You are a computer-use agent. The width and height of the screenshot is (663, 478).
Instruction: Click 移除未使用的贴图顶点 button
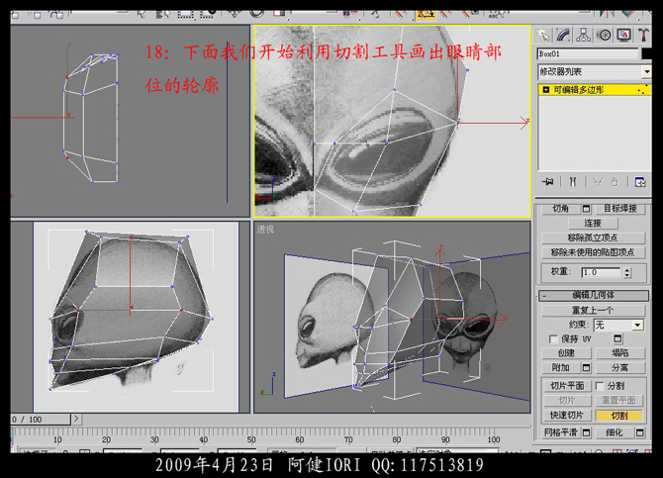coord(593,252)
